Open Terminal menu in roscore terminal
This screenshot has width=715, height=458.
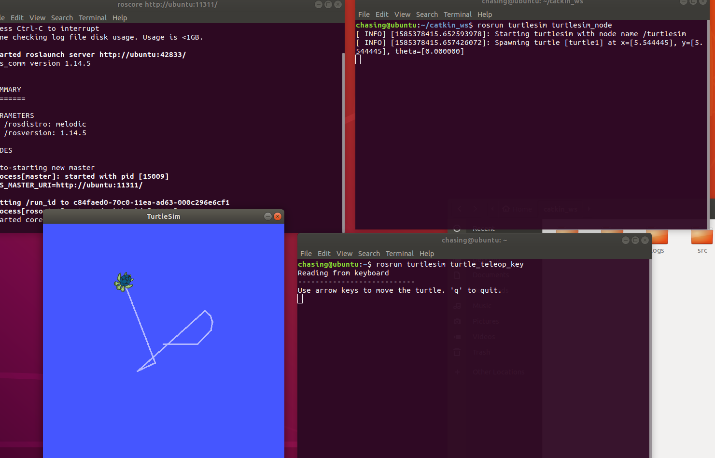tap(93, 18)
